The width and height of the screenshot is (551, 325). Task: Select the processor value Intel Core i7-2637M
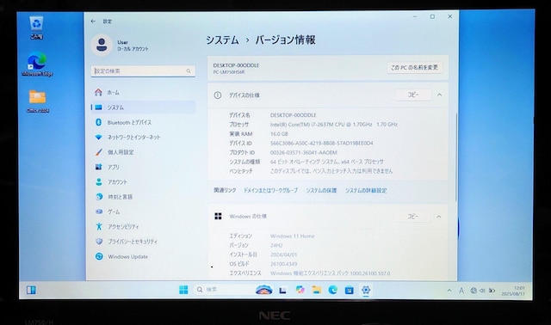click(x=333, y=125)
